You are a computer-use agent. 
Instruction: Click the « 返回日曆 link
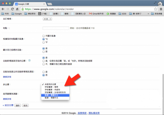[8, 105]
